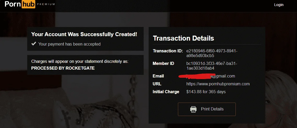Click the PREMIUM label beside the logo
297x128 pixels.
(46, 4)
